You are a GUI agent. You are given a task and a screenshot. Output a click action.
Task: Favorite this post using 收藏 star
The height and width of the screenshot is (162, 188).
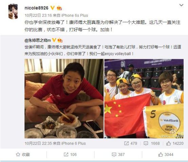(x=23, y=155)
